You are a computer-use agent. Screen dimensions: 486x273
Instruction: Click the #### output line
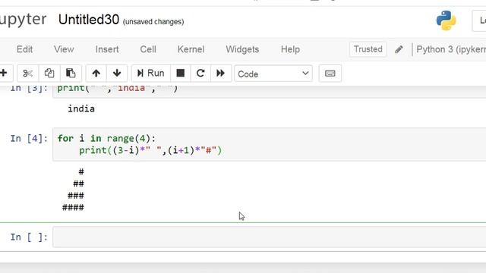tap(73, 207)
